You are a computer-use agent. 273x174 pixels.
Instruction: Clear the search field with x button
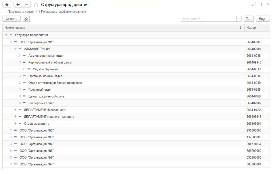(x=239, y=19)
